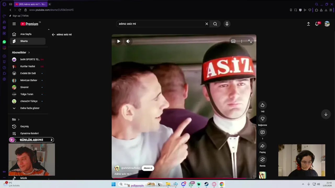Open the chess24 Türkçe channel
This screenshot has height=188, width=335.
point(28,101)
